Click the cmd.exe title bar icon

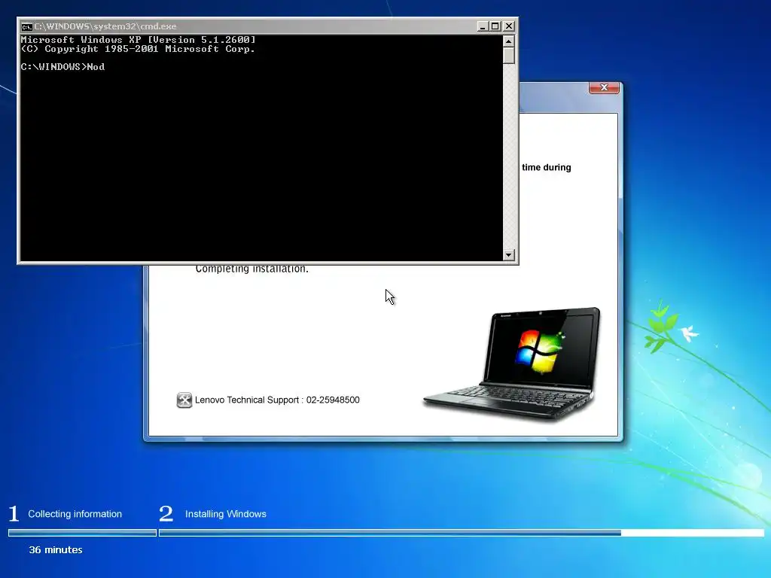26,26
